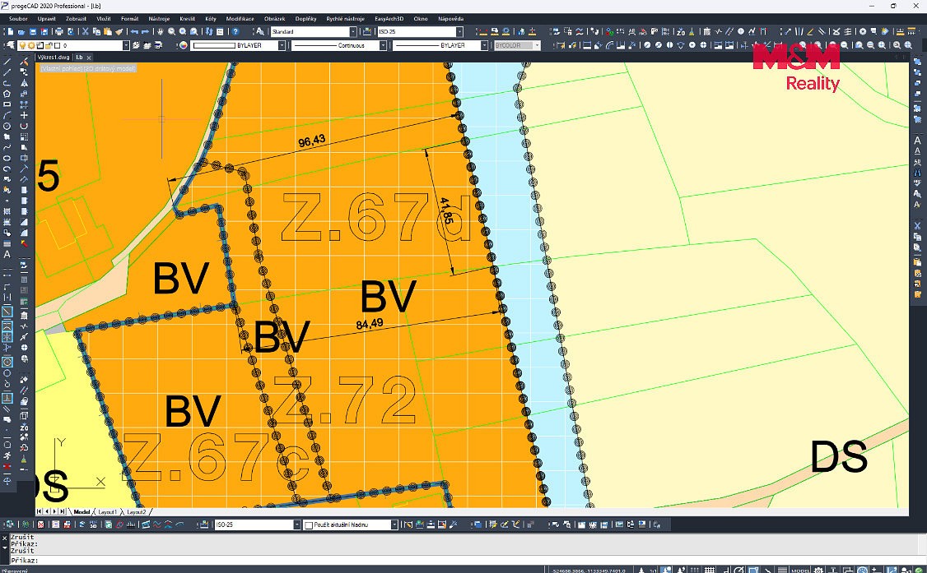
Task: Expand the Continuous linetype dropdown
Action: [x=339, y=45]
